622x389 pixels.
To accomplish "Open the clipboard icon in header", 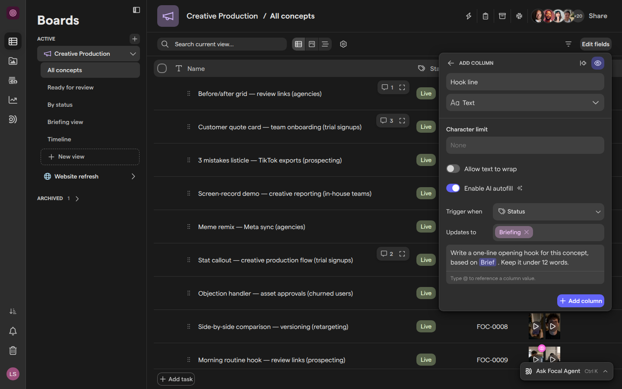I will pyautogui.click(x=486, y=16).
